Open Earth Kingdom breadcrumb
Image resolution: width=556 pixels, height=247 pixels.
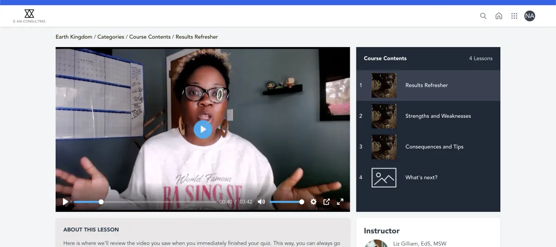click(74, 37)
